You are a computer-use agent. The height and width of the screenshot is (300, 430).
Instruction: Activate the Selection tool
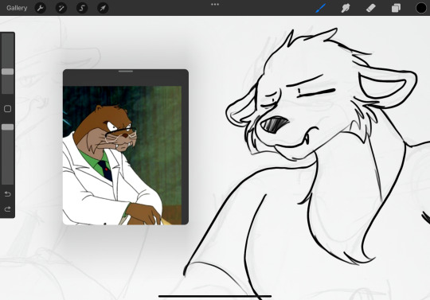point(82,8)
